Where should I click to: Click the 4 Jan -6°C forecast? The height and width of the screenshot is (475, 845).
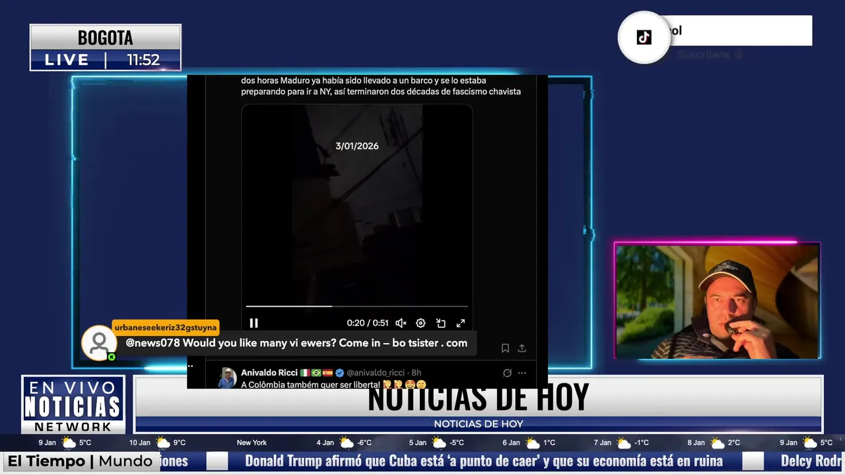coord(345,443)
